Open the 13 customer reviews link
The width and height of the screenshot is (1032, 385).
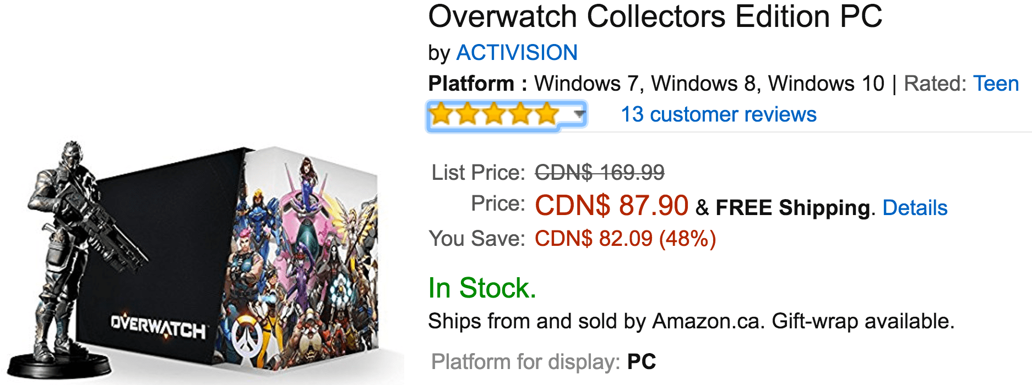(x=719, y=114)
